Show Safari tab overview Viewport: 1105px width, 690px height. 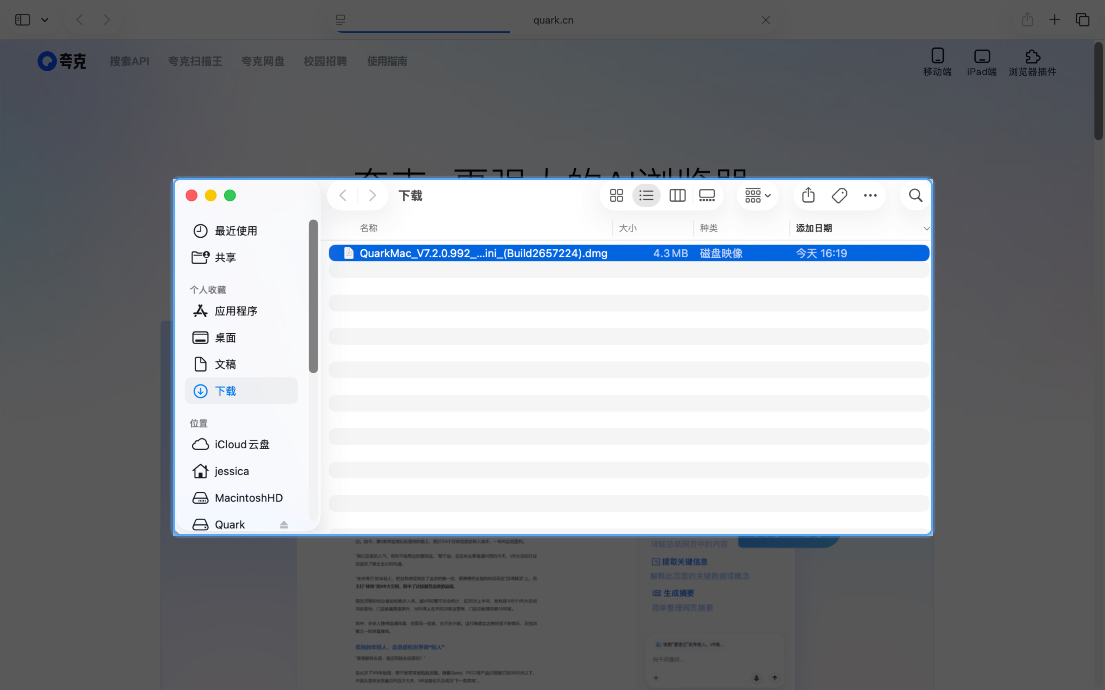point(1083,20)
